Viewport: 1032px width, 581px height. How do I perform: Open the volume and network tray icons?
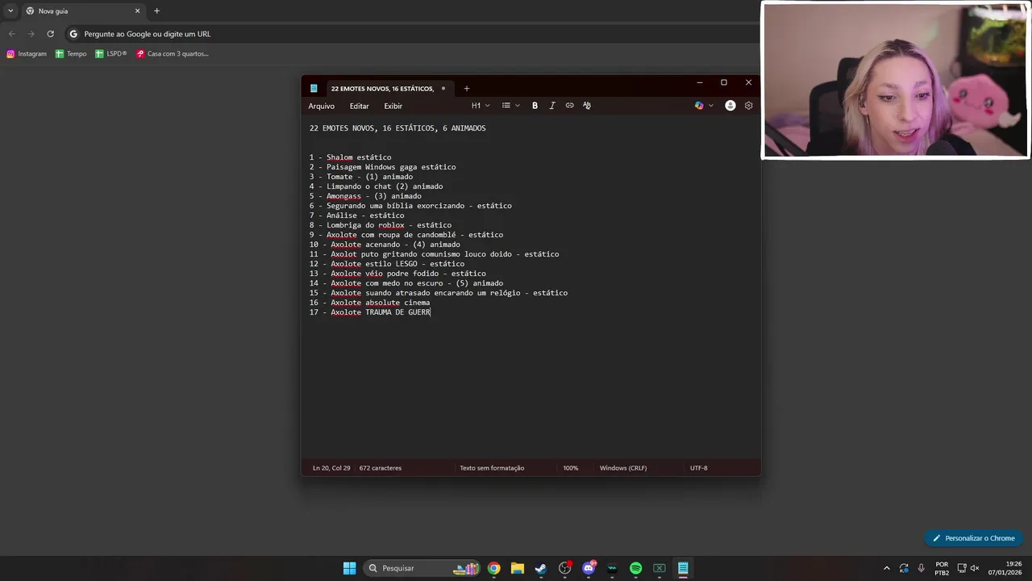(969, 568)
